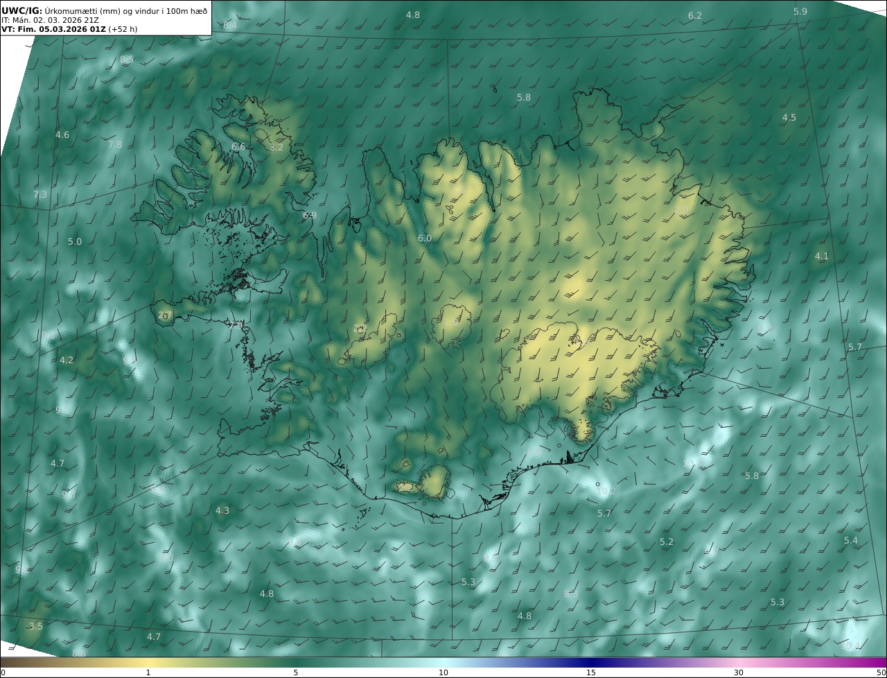Image resolution: width=887 pixels, height=678 pixels.
Task: Select the 4.3 value label
Action: [222, 510]
